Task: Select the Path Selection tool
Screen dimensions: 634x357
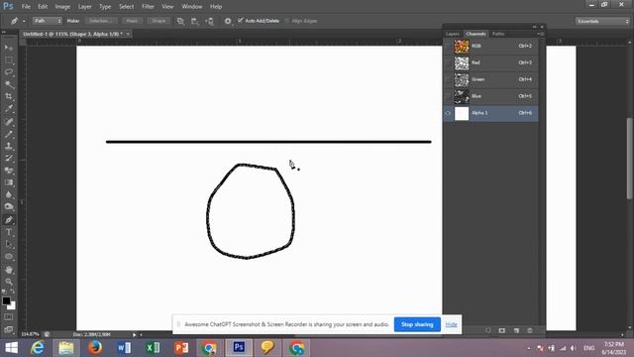Action: [9, 245]
